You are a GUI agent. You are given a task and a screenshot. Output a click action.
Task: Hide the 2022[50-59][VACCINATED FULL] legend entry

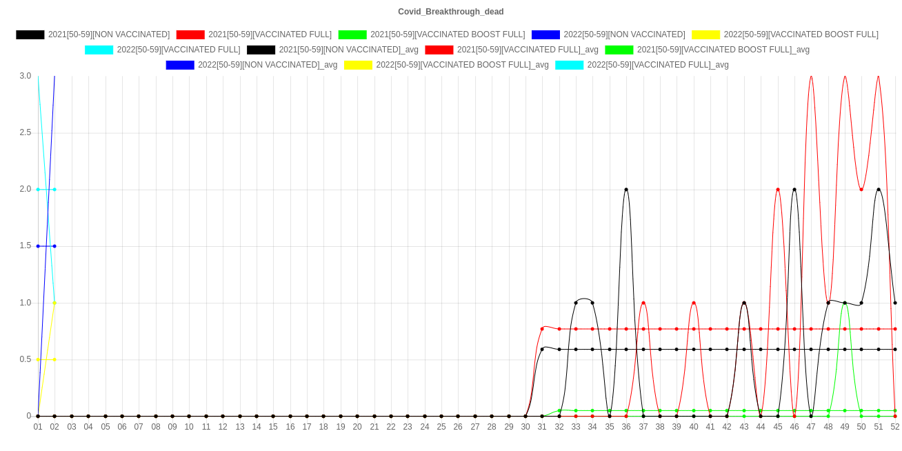pos(178,50)
